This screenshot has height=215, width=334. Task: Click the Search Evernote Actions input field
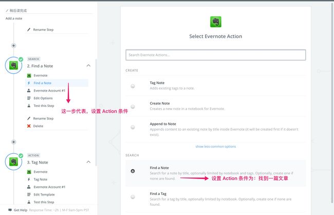216,55
